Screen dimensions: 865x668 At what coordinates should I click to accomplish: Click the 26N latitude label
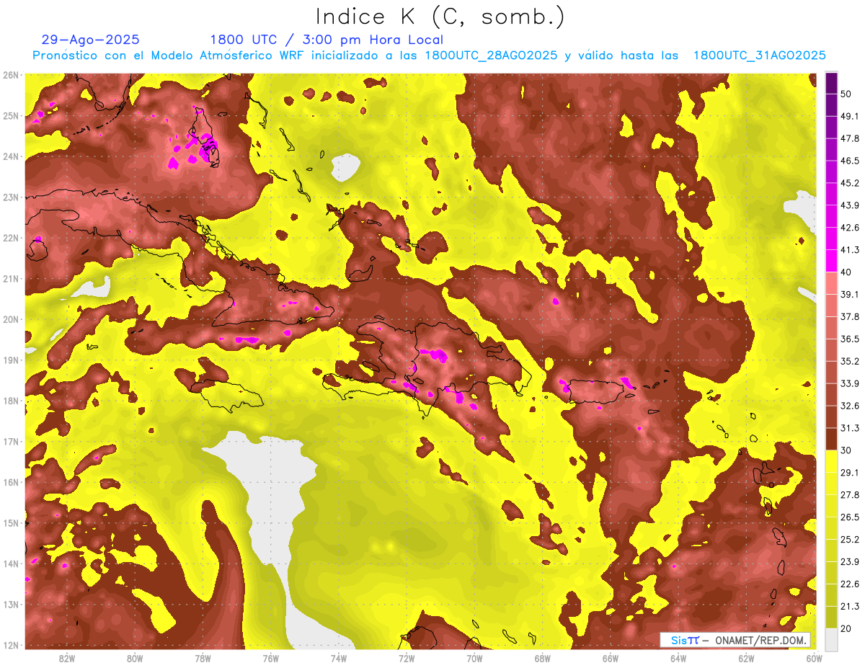coord(11,75)
